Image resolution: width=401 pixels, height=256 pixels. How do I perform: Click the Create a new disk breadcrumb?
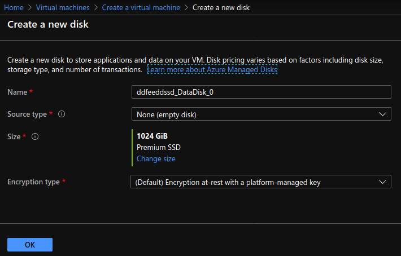221,8
